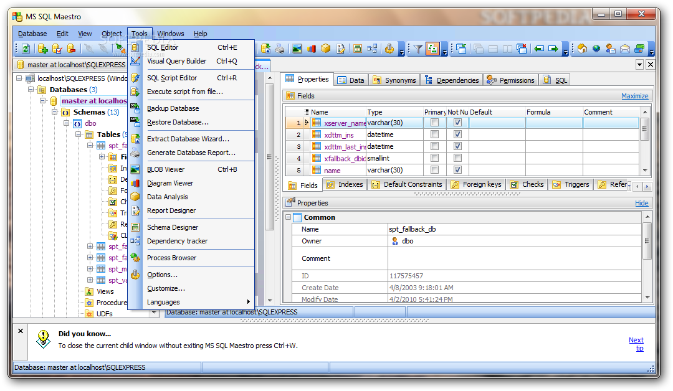Click the Comment property value field
Screen dimensions: 673x391
(x=514, y=258)
